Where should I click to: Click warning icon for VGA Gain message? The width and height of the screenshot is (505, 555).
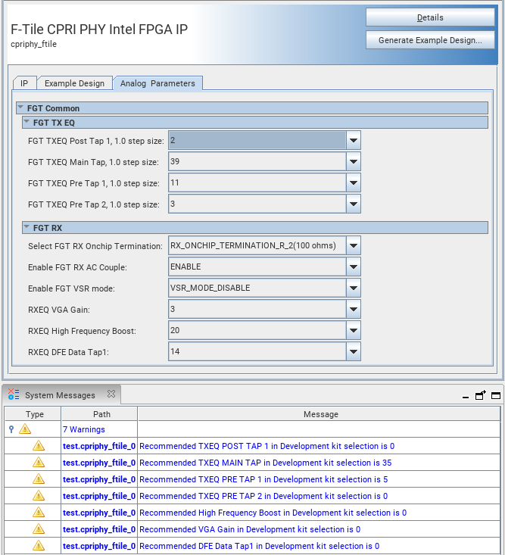point(39,528)
